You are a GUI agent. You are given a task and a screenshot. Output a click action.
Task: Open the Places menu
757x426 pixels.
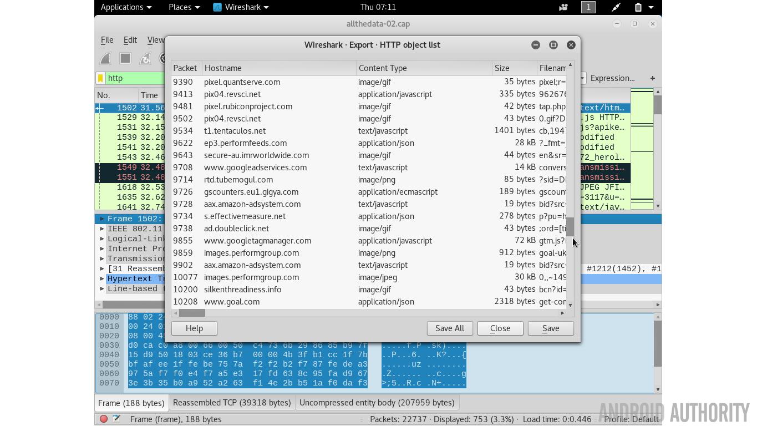point(184,7)
